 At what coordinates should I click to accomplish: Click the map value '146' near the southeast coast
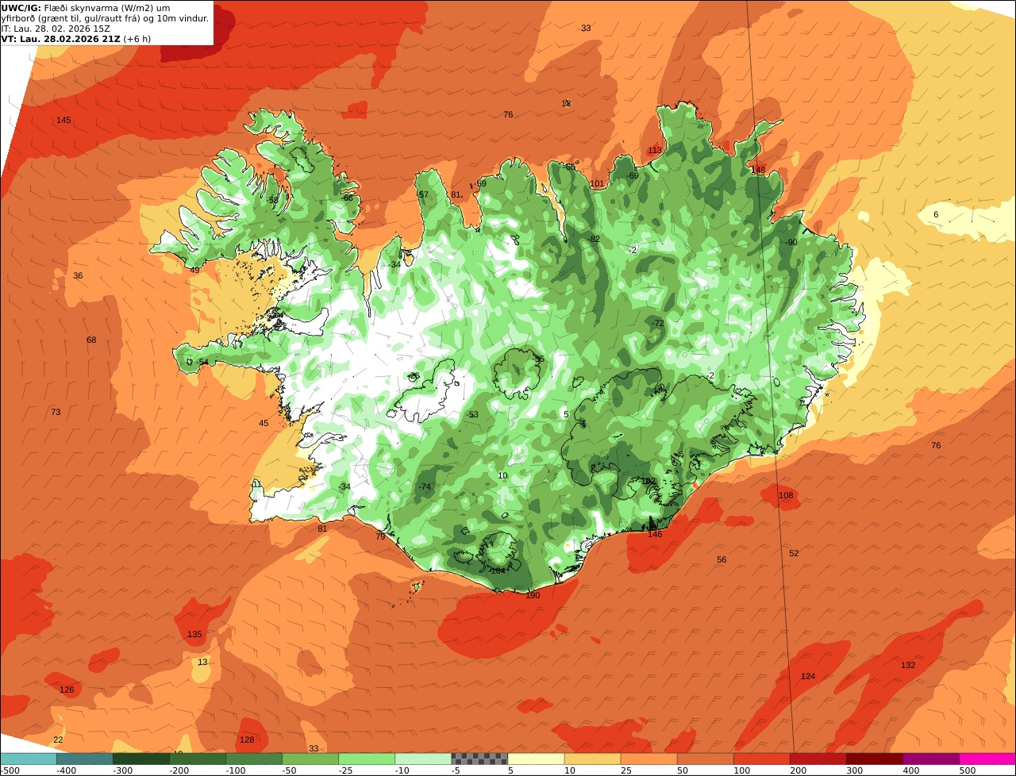click(x=655, y=534)
